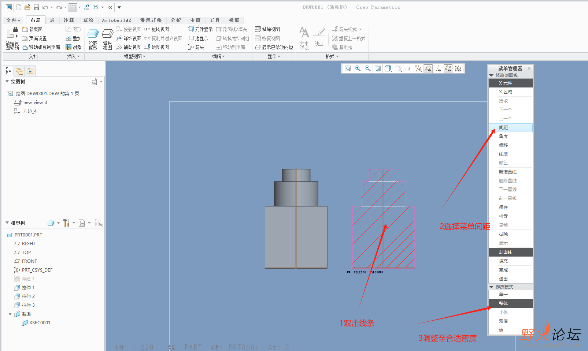Click the New file icon in quick access
The width and height of the screenshot is (588, 351).
click(x=19, y=7)
